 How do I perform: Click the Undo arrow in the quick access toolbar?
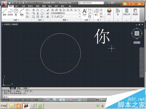tap(27, 3)
